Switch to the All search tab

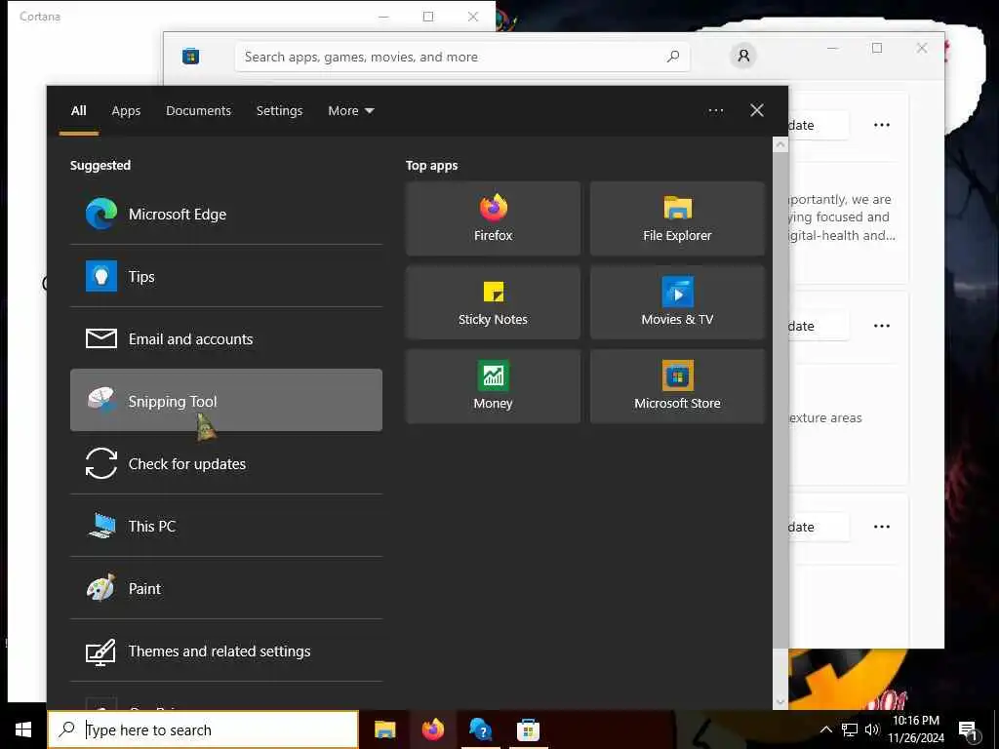pos(79,111)
